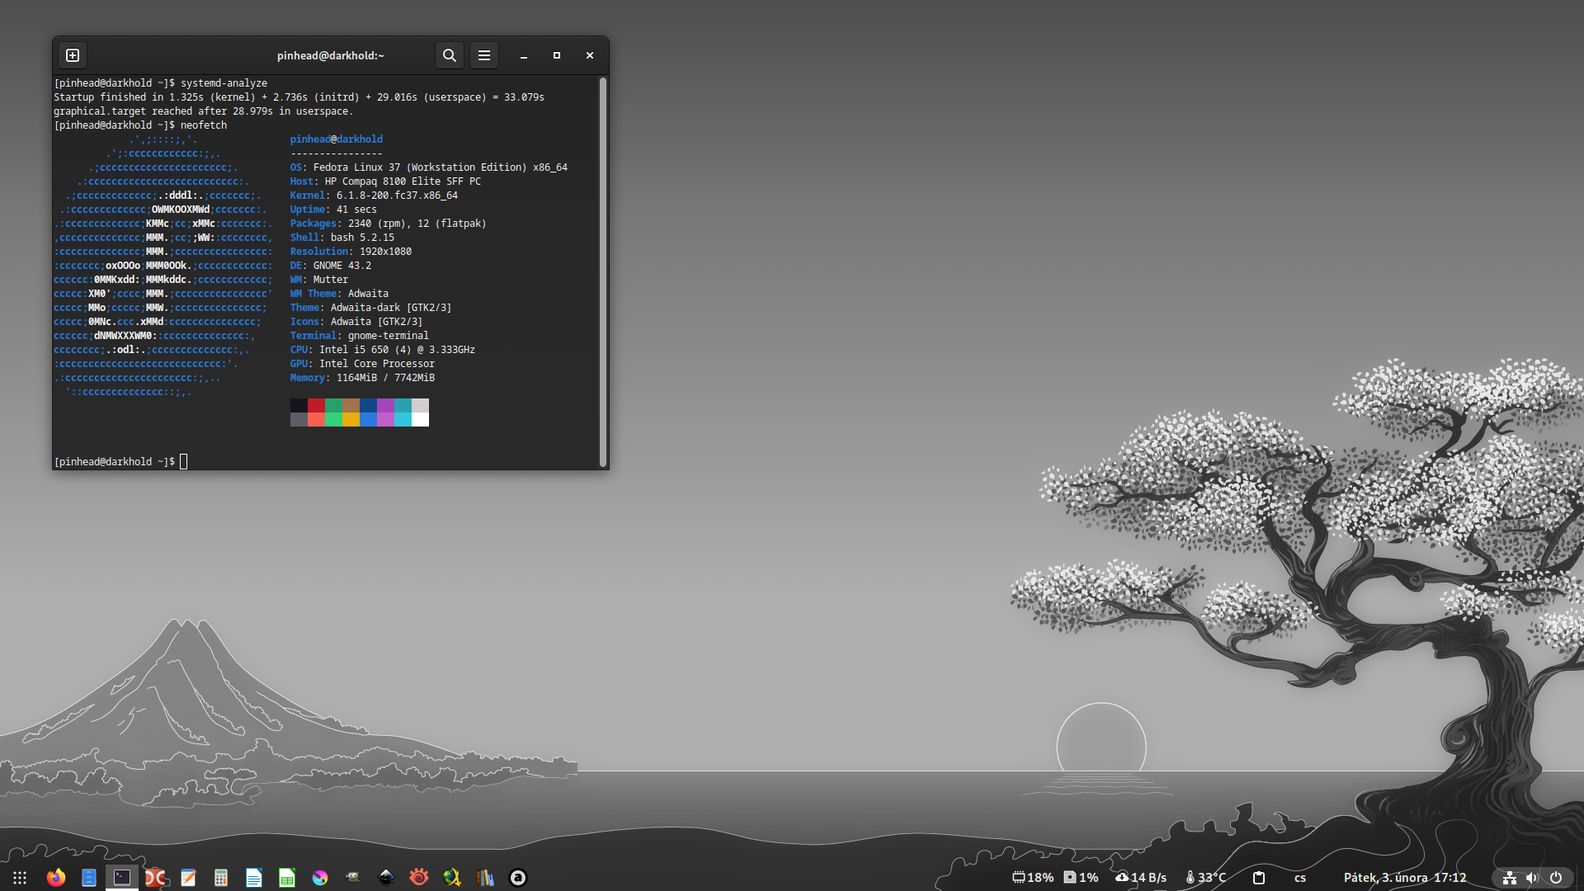Image resolution: width=1584 pixels, height=891 pixels.
Task: Click the 'Memory: 1164MiB / 7742MiB' line
Action: [x=362, y=378]
